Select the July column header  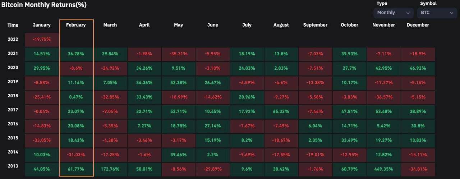[247, 25]
